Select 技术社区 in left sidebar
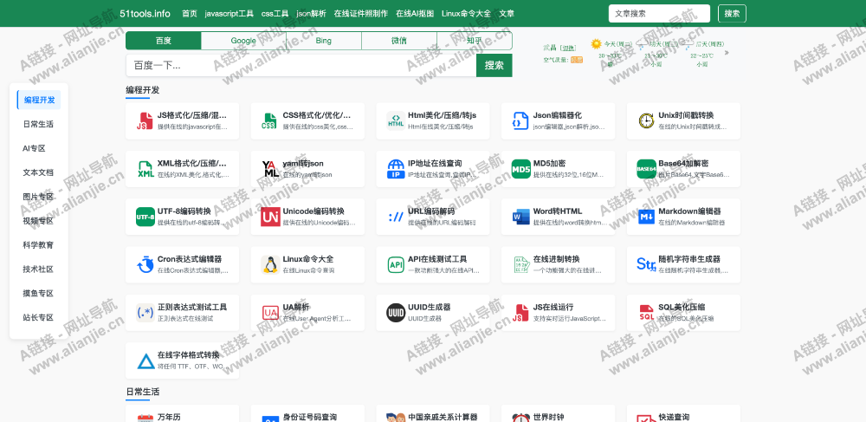 pos(39,269)
